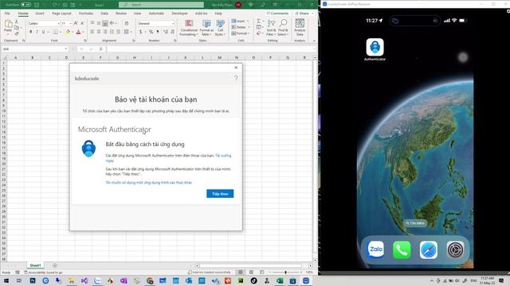This screenshot has height=286, width=510.
Task: Expand the Format cells dropdown
Action: coord(249,33)
